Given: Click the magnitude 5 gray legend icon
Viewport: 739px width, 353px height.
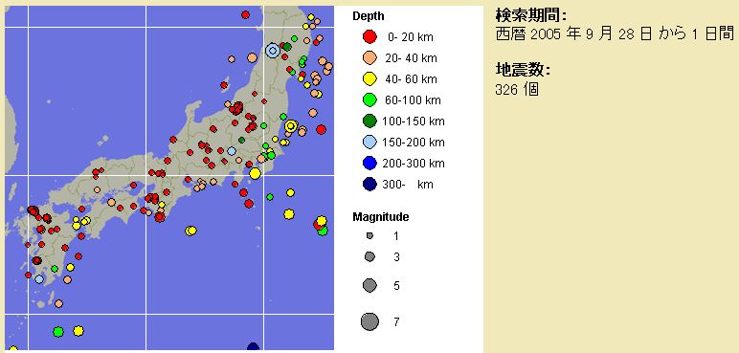Looking at the screenshot, I should 369,285.
